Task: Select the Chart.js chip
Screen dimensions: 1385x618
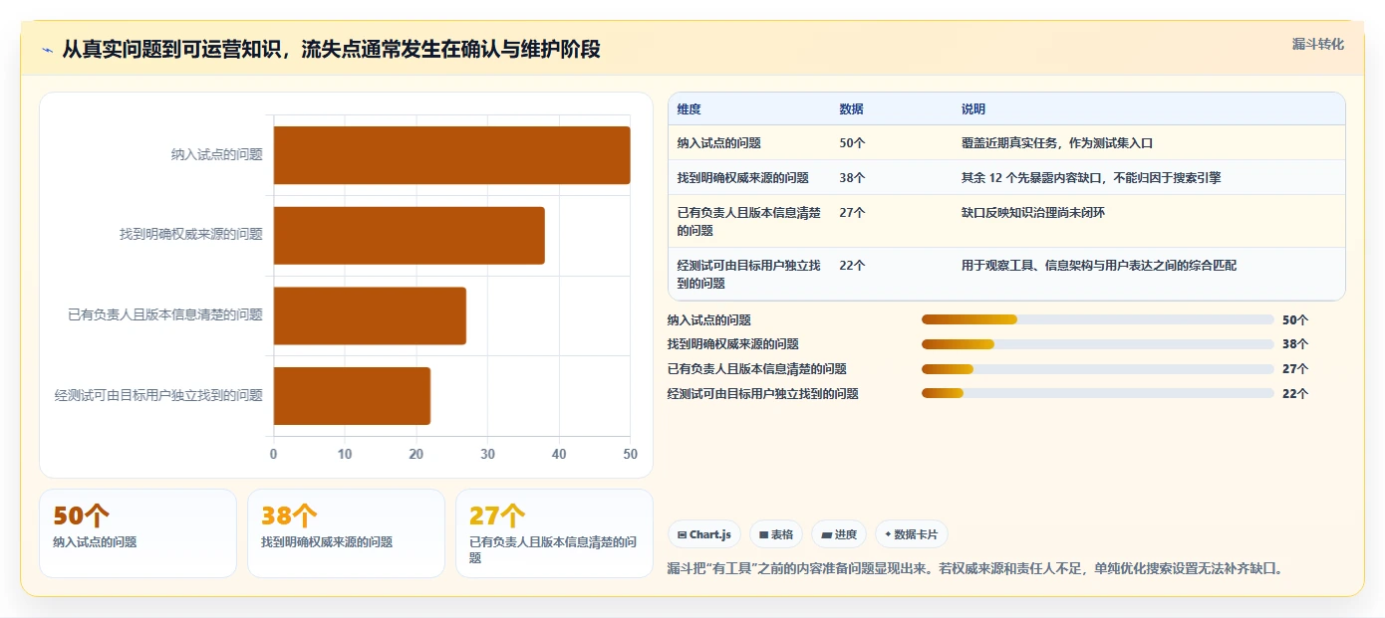Action: click(x=704, y=534)
